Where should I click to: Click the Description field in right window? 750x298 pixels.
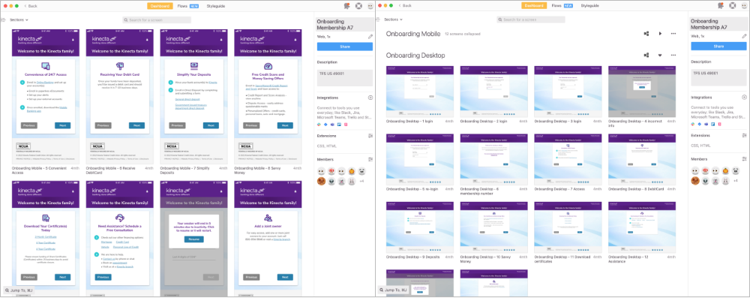pyautogui.click(x=718, y=77)
